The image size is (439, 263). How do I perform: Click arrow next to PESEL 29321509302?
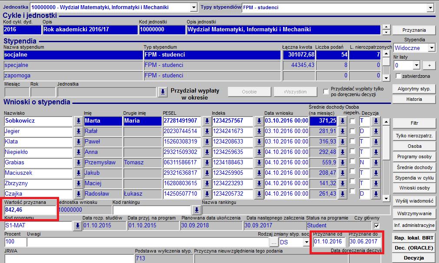pos(207,152)
